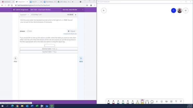Choose the lasso select tool
Screen dimensions: 193x108
click(x=152, y=102)
